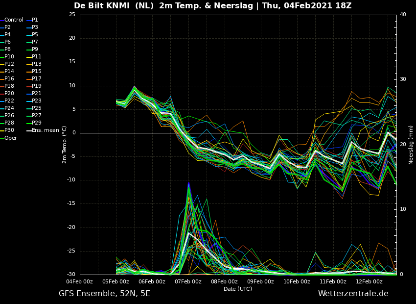Select the 'P26' legend entry
This screenshot has width=416, height=304.
pyautogui.click(x=7, y=115)
